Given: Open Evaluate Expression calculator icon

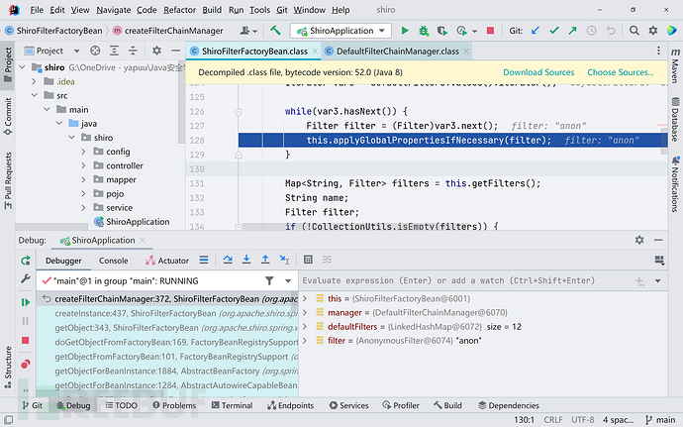Looking at the screenshot, I should (x=308, y=260).
